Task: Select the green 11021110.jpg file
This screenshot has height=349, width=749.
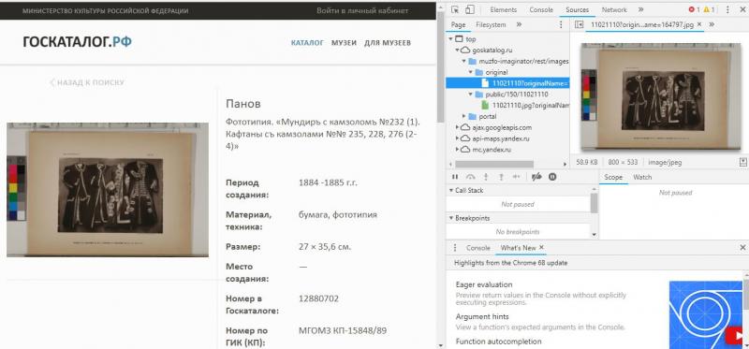Action: (525, 105)
